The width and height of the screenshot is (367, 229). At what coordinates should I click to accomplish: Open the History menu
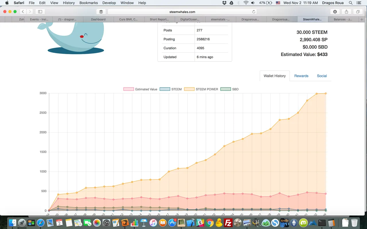point(69,3)
